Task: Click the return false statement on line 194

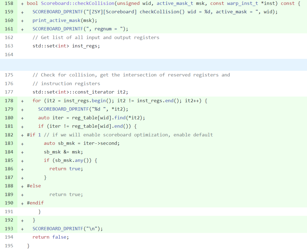Action: [x=51, y=237]
